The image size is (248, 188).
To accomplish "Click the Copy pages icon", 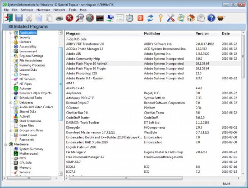I will [39, 18].
